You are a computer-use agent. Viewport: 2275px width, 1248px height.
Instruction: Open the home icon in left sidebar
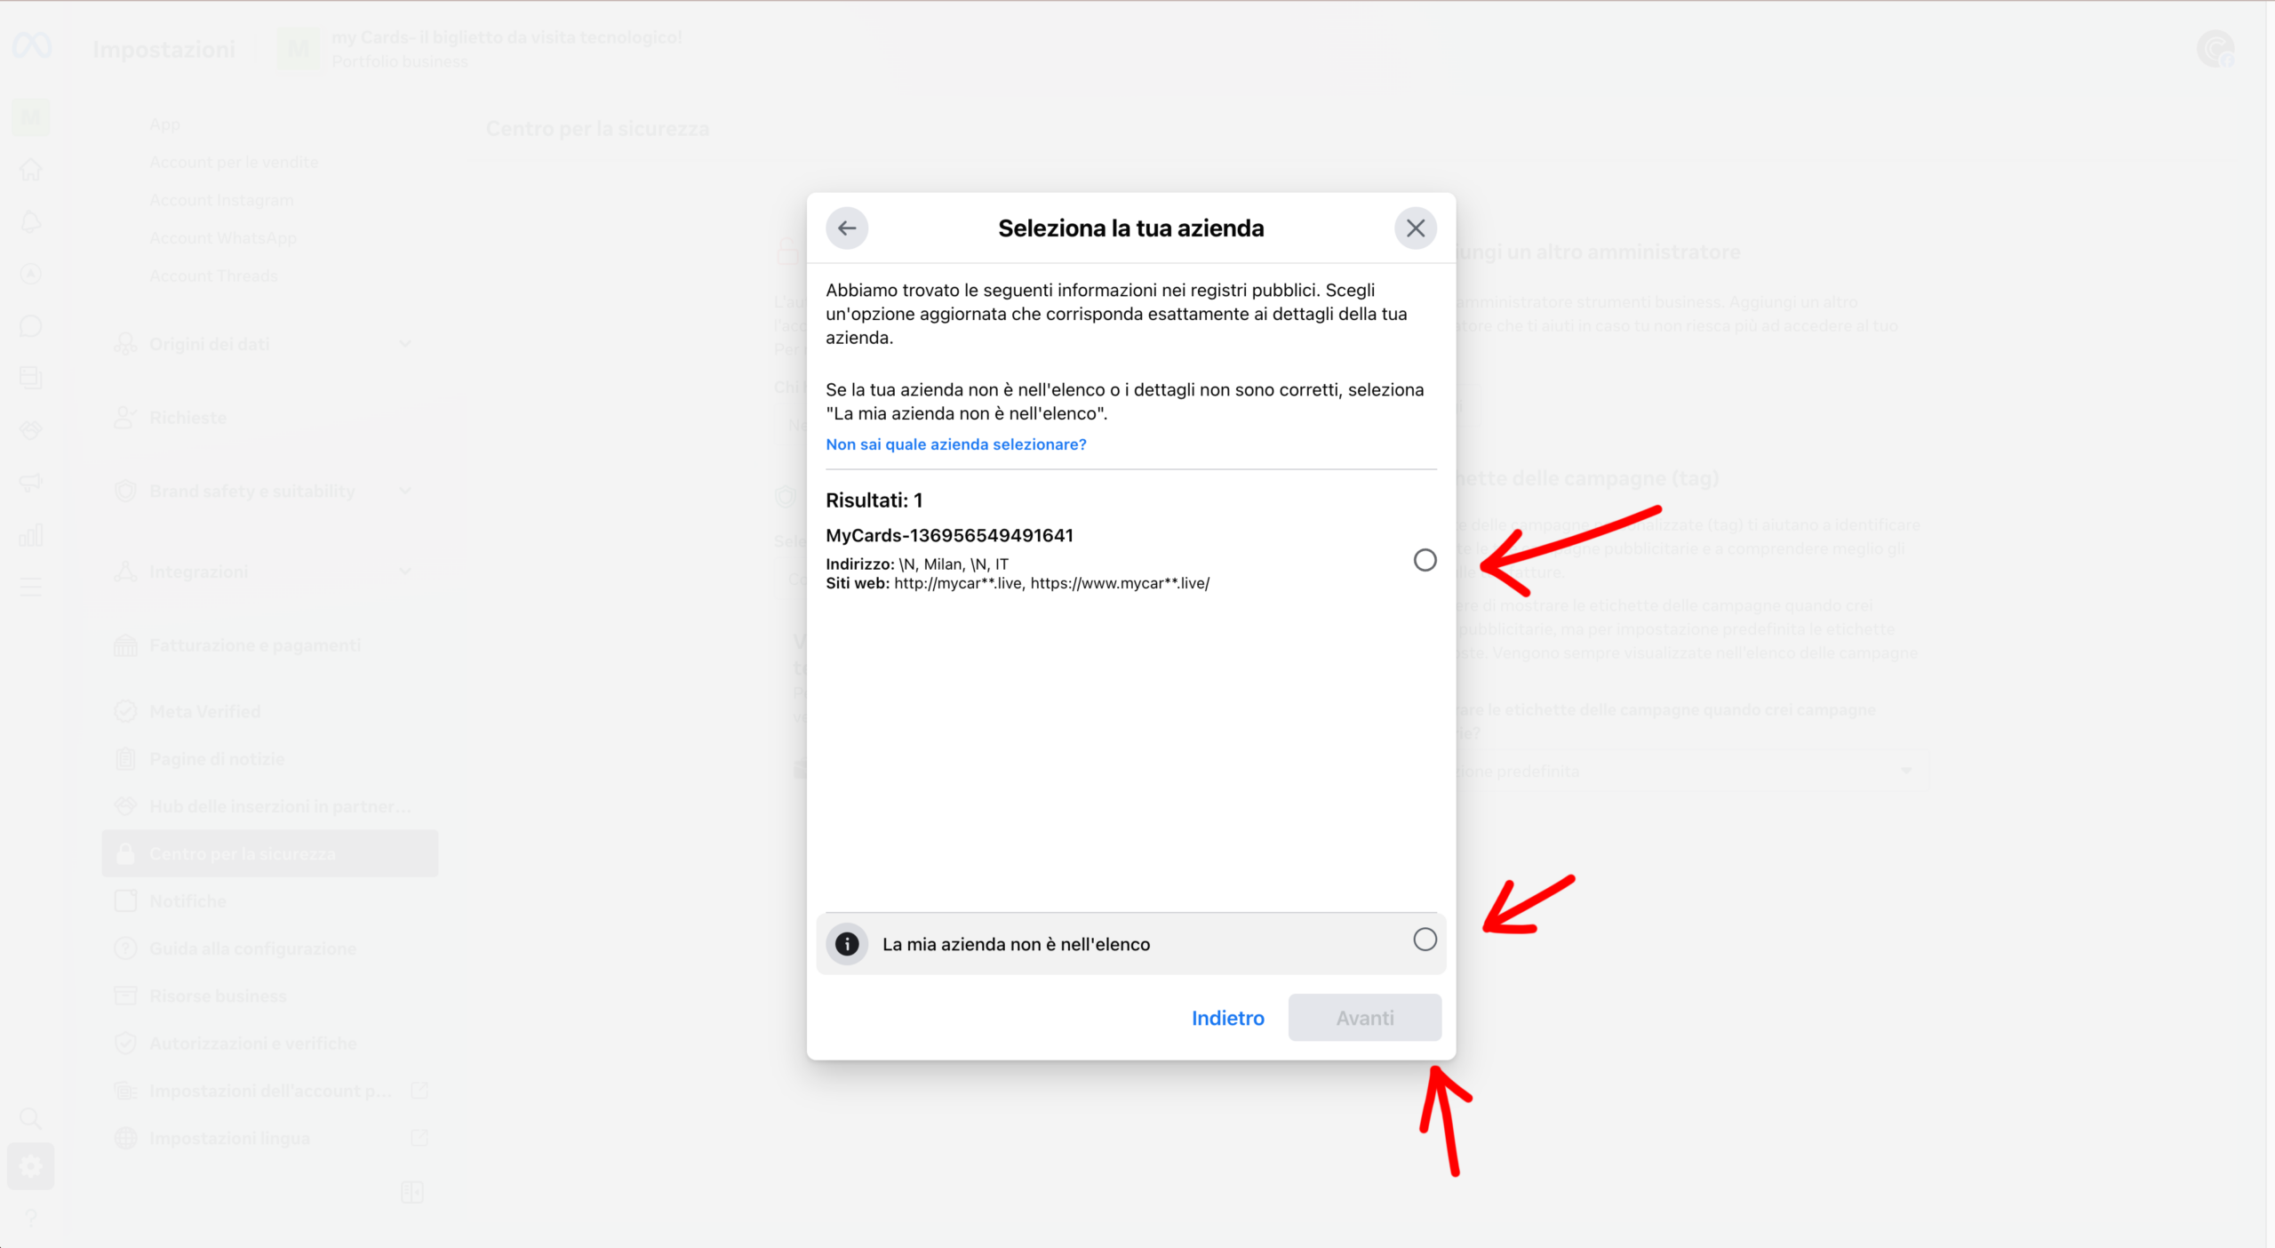pos(31,170)
